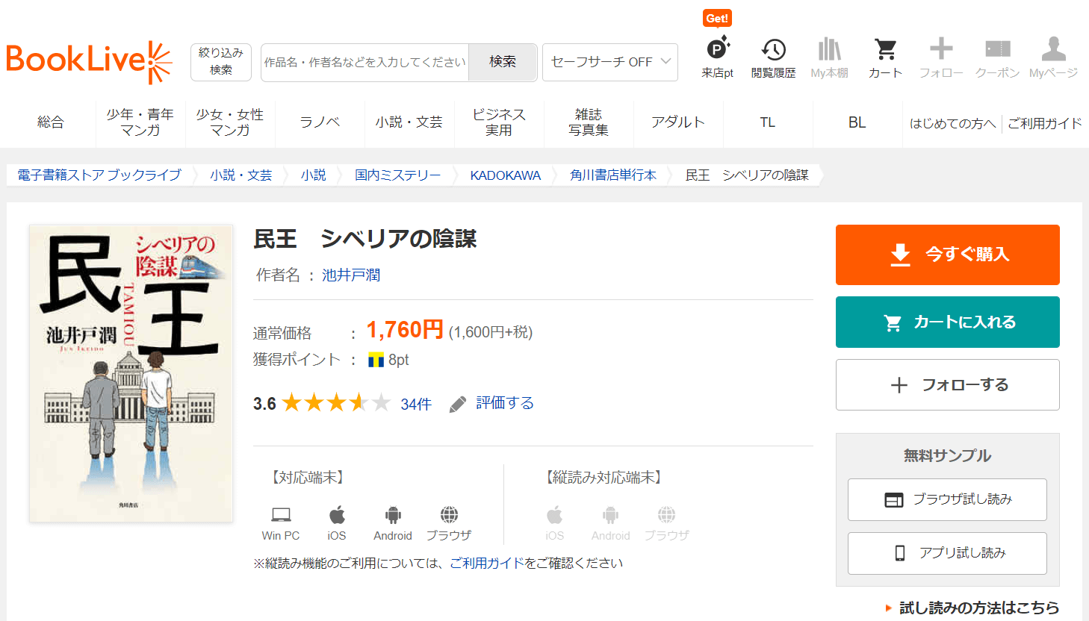
Task: Expand the セーフサーチ OFF dropdown
Action: pyautogui.click(x=609, y=62)
